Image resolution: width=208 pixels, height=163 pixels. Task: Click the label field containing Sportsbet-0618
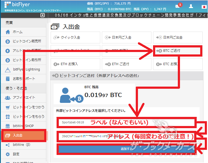pyautogui.click(x=126, y=123)
